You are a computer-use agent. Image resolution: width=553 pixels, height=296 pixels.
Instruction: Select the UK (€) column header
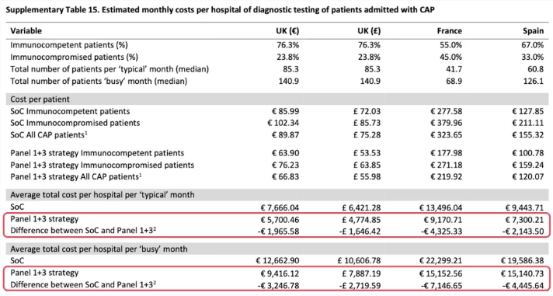pyautogui.click(x=287, y=31)
